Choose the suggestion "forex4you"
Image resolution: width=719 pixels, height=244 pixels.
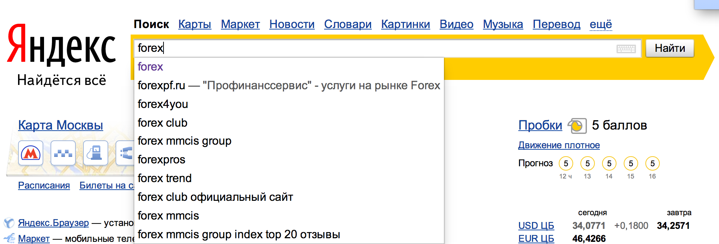tap(289, 104)
